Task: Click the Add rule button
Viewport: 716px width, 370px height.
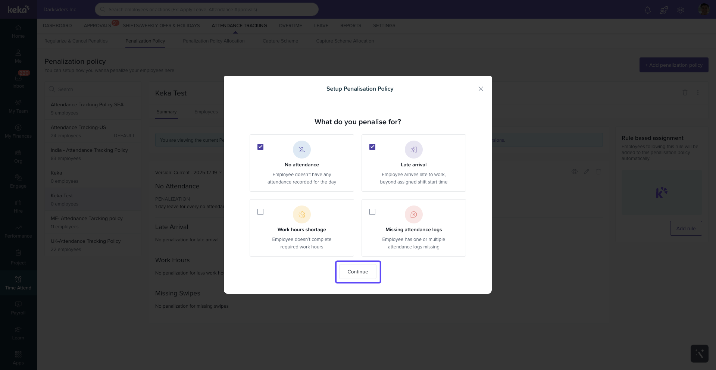Action: (x=686, y=228)
